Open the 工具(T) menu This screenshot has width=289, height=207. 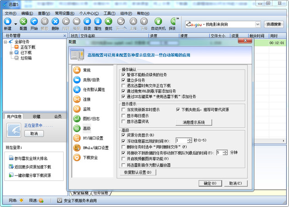coord(109,13)
